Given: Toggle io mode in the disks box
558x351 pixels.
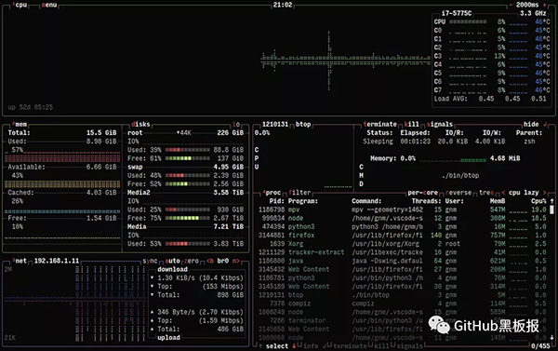Looking at the screenshot, I should (236, 125).
